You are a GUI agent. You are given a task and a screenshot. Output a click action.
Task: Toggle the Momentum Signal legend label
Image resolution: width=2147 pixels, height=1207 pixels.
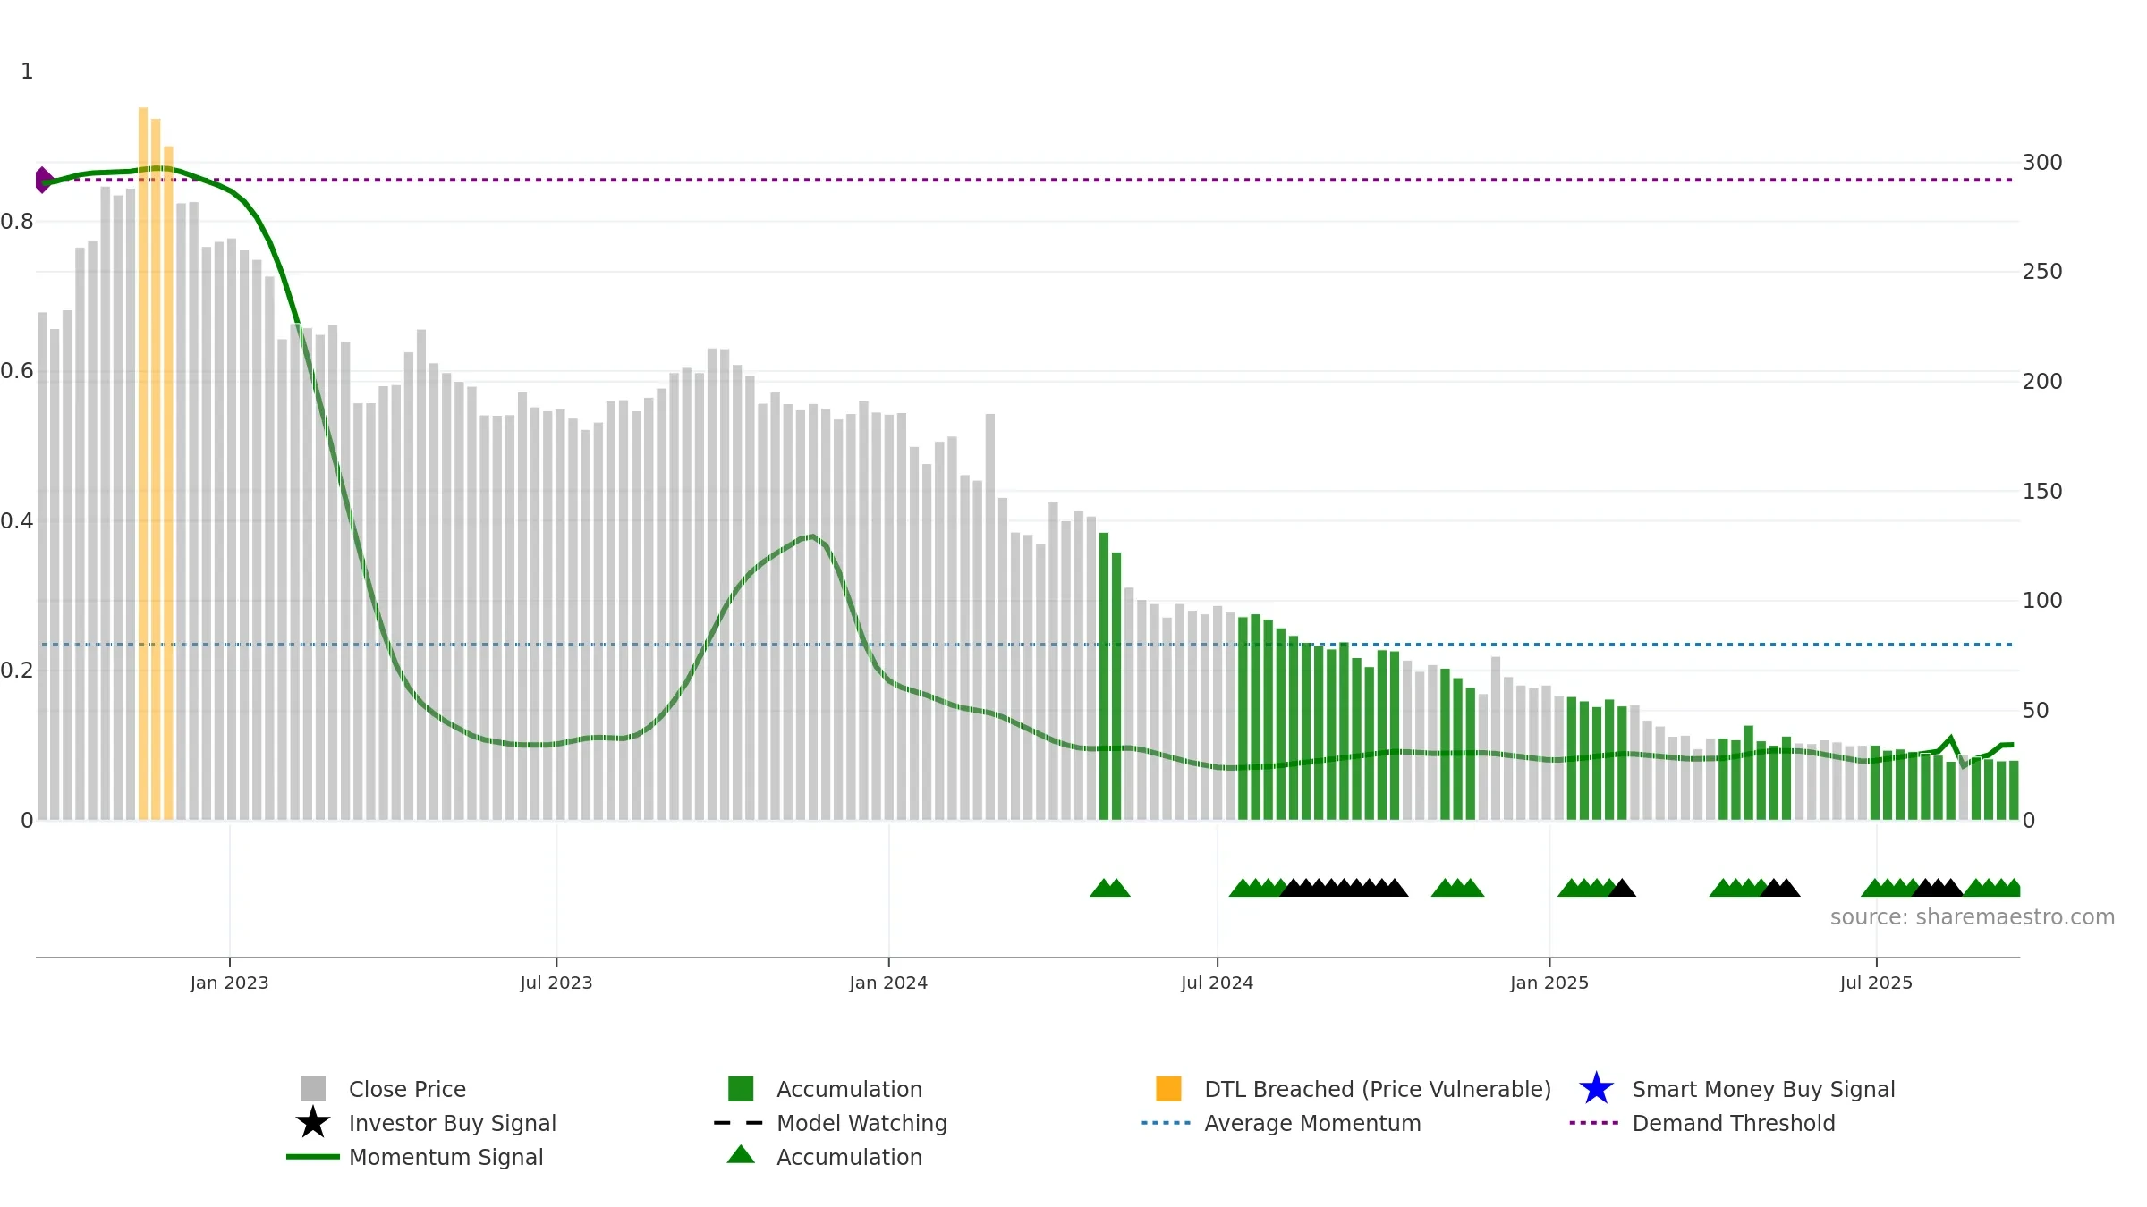(x=446, y=1157)
